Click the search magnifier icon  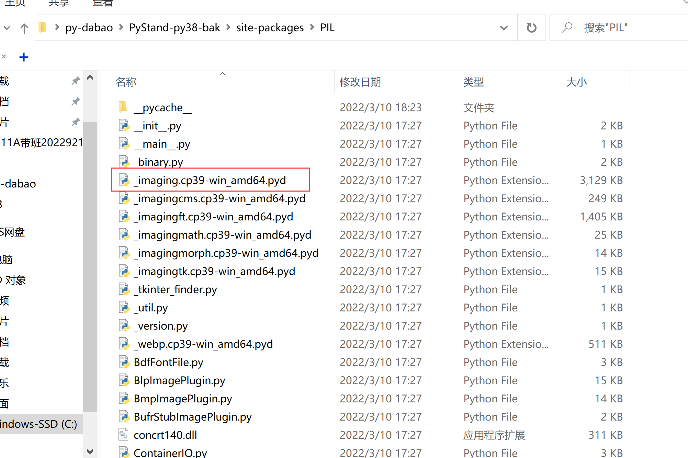tap(567, 27)
